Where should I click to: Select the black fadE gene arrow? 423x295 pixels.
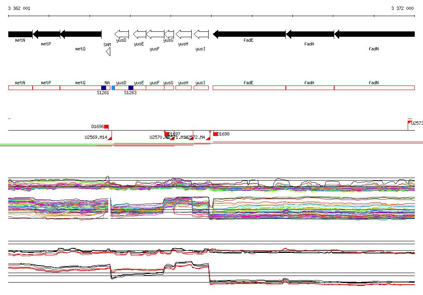pyautogui.click(x=249, y=34)
